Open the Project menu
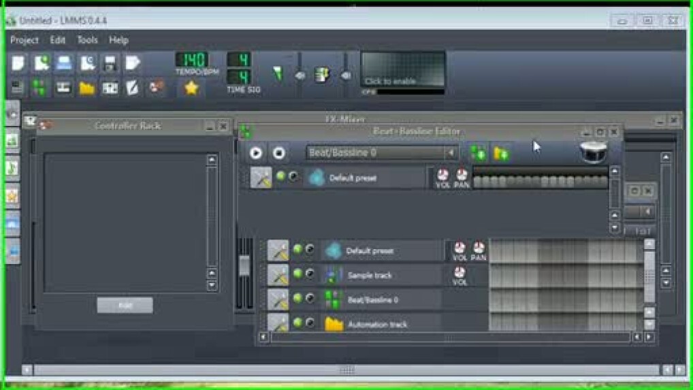 pyautogui.click(x=25, y=40)
